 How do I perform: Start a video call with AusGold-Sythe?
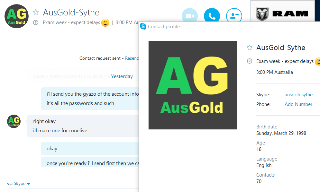pyautogui.click(x=190, y=15)
